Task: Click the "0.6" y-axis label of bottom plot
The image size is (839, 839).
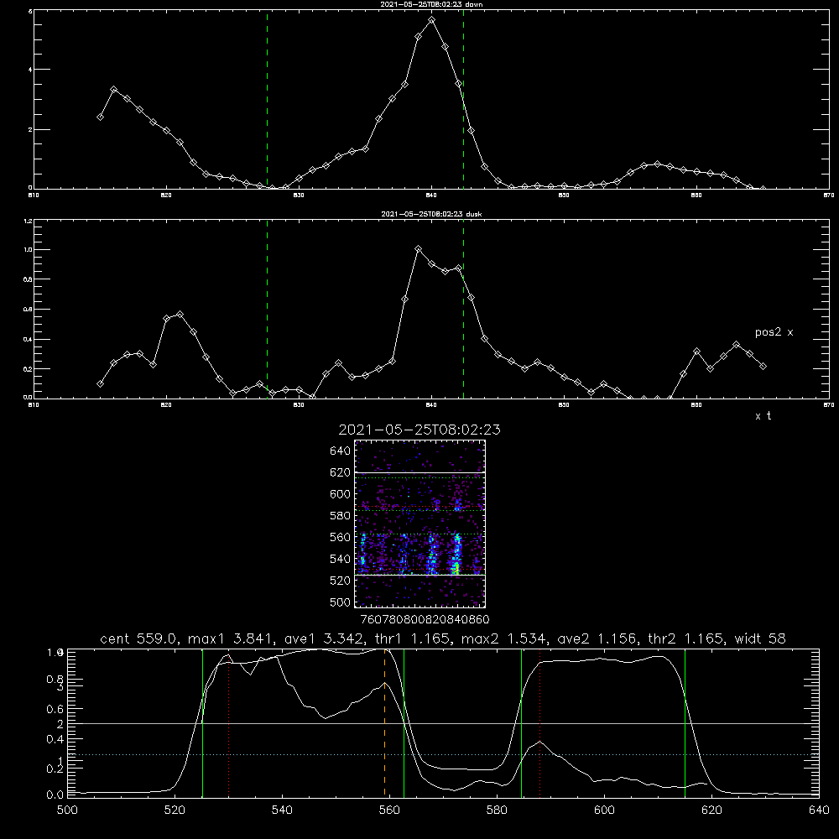Action: [55, 709]
